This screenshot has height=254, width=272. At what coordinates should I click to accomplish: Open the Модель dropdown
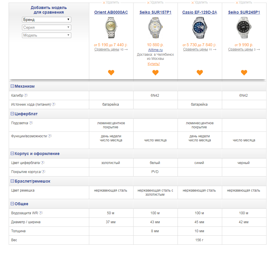pos(46,35)
